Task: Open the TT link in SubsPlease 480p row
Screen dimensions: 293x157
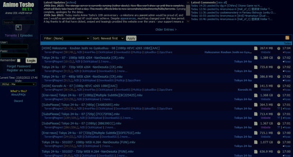Action: click(x=279, y=109)
